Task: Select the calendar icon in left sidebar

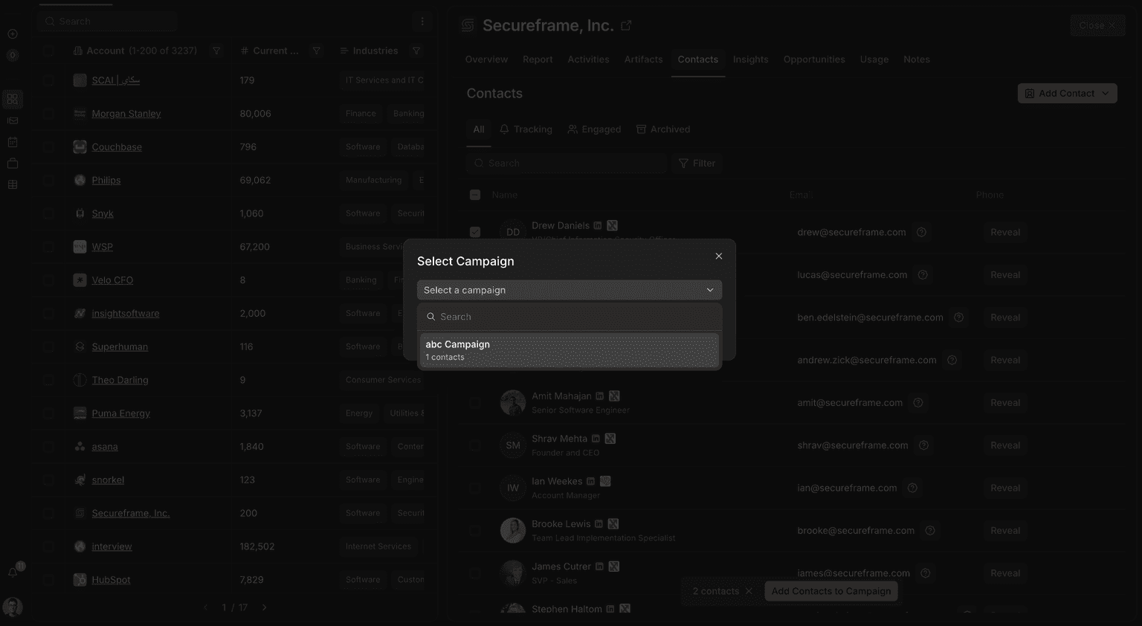Action: (x=13, y=141)
